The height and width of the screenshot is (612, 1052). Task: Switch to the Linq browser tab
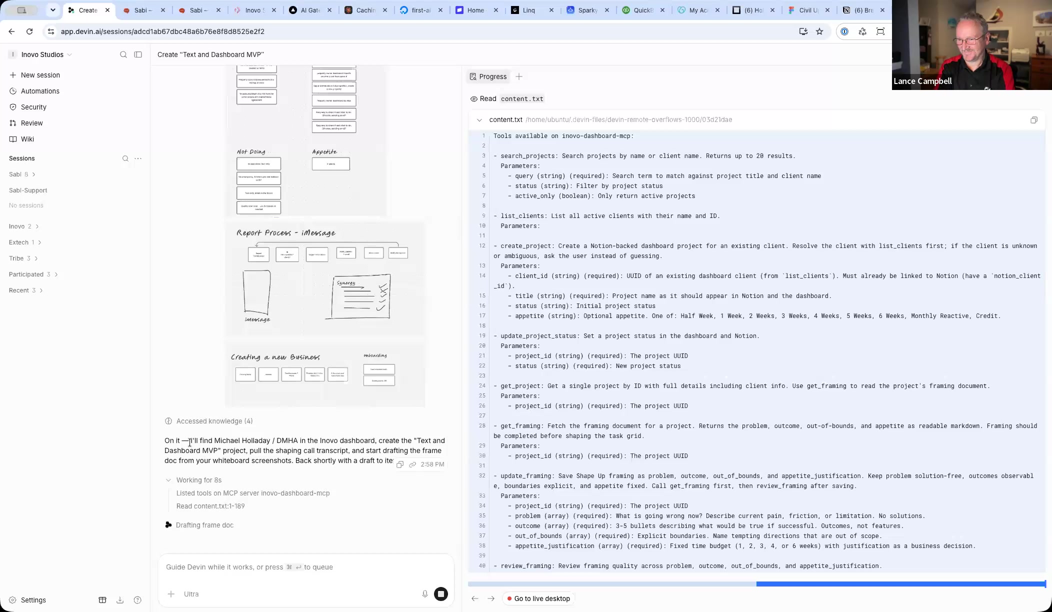(532, 10)
